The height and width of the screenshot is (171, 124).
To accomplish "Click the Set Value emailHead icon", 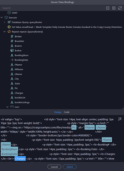I will click(9, 27).
